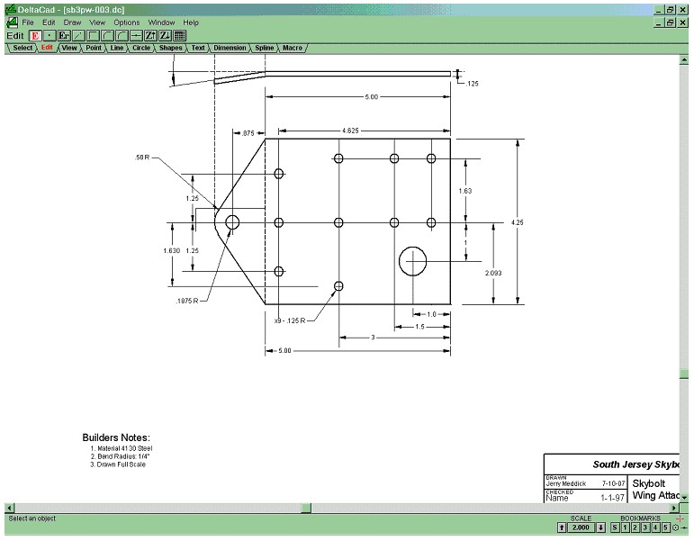Switch to the Shapes tab
Viewport: 694px width, 541px height.
tap(171, 48)
